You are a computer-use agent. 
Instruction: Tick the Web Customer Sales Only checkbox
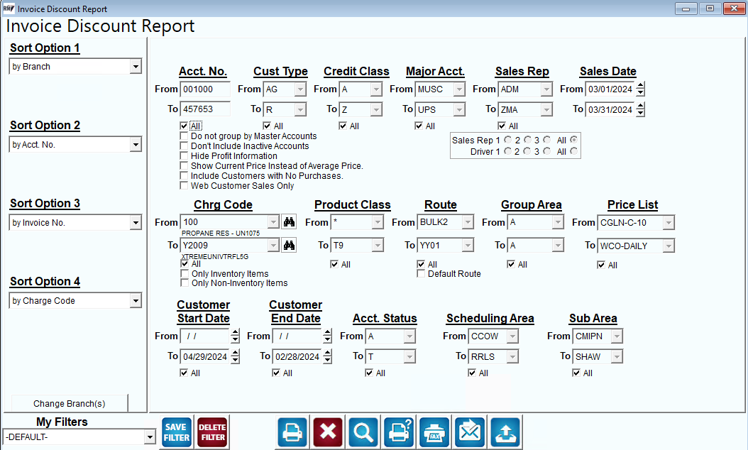[x=184, y=186]
